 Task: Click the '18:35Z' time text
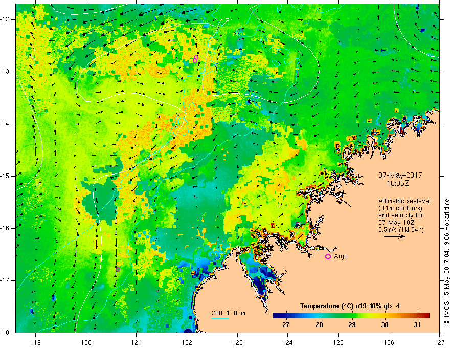[397, 183]
